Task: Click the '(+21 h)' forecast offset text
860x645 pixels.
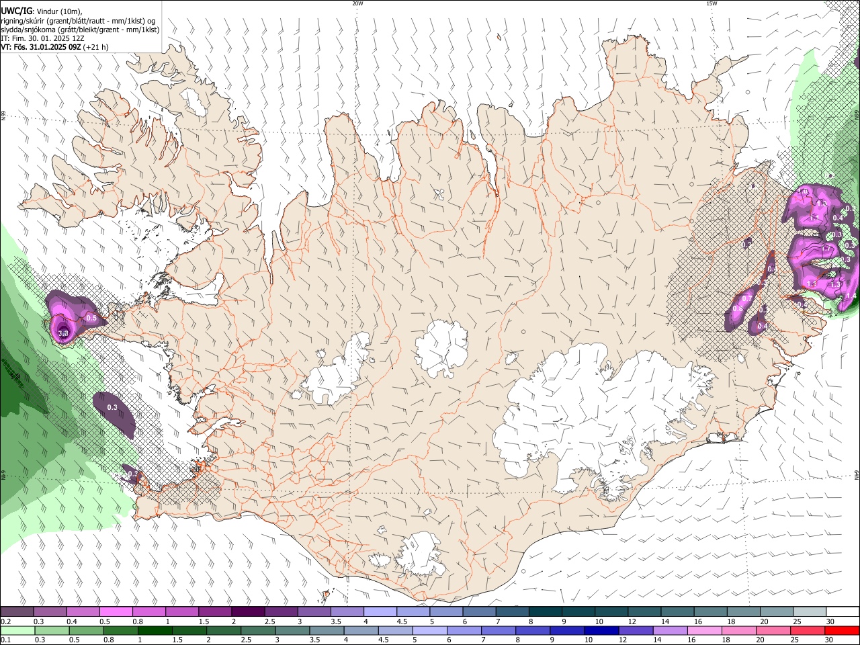Action: [x=96, y=47]
